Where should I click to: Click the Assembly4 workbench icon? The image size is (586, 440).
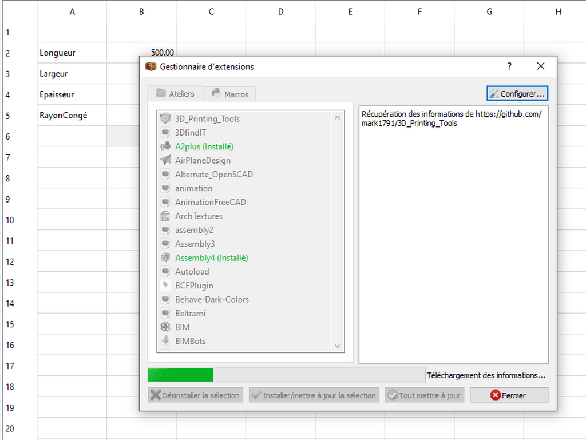pos(165,257)
